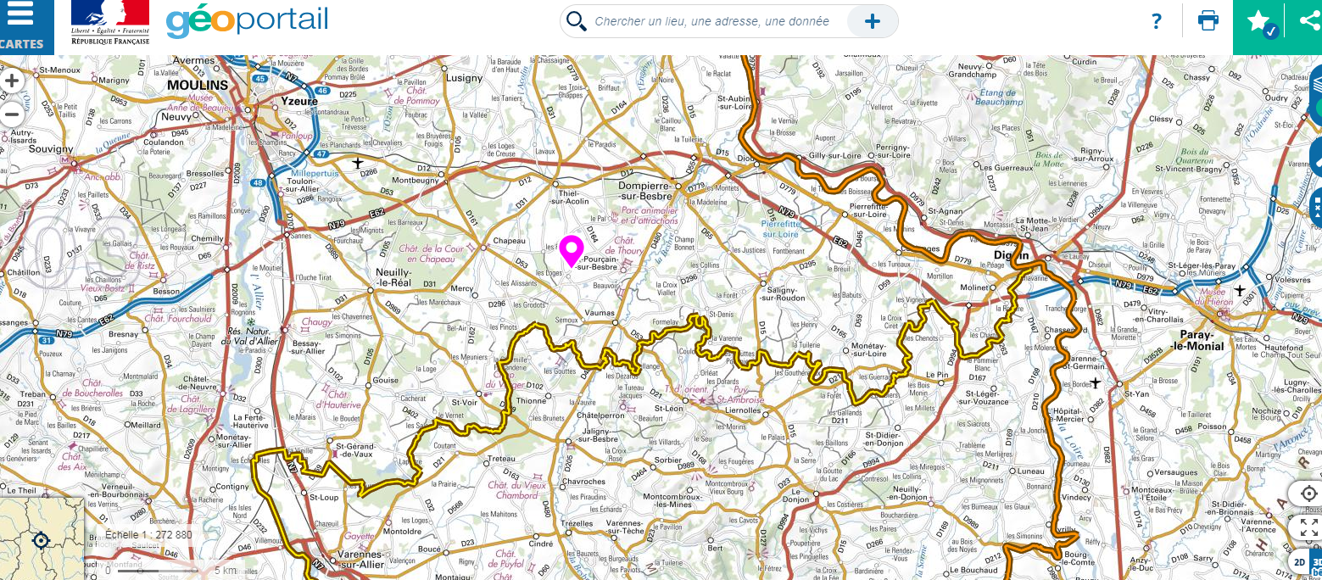
Task: Click the geolocate target button
Action: [x=1308, y=494]
